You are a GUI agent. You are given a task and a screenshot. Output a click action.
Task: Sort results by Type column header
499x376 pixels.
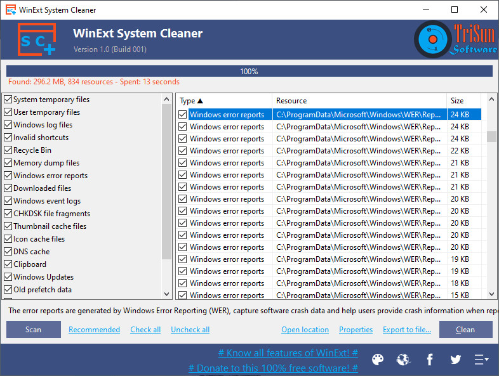click(x=224, y=101)
